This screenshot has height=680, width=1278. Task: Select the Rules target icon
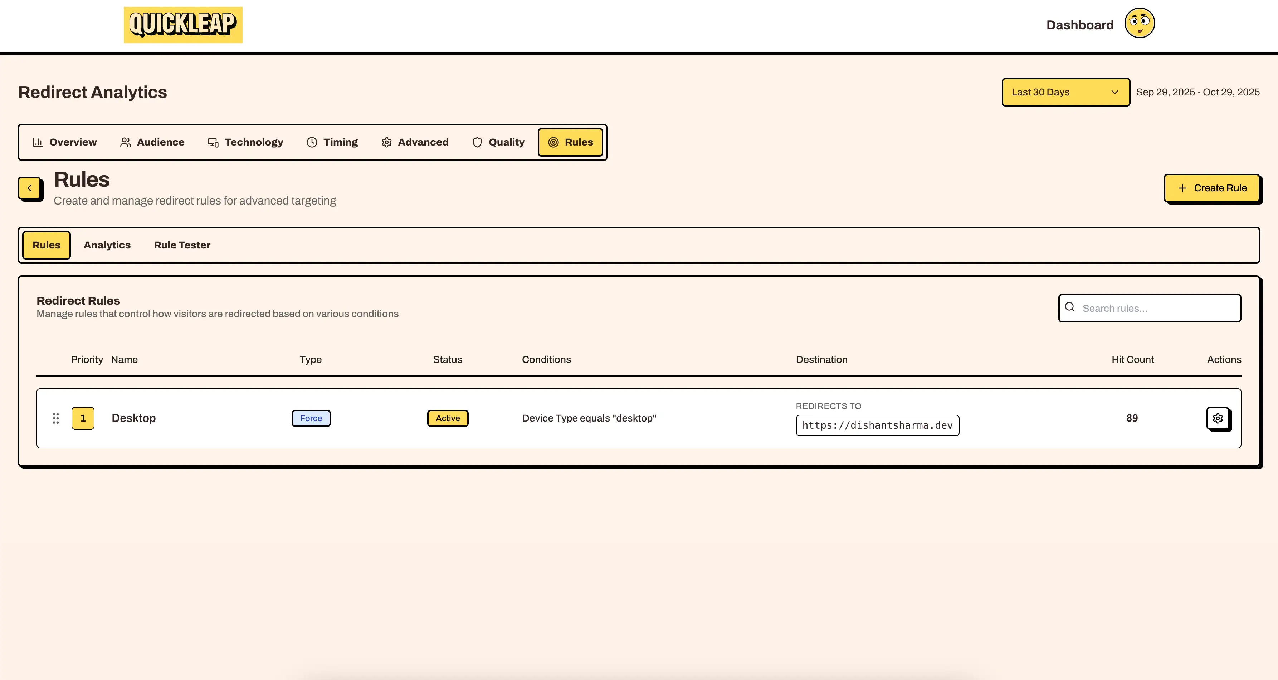point(553,142)
